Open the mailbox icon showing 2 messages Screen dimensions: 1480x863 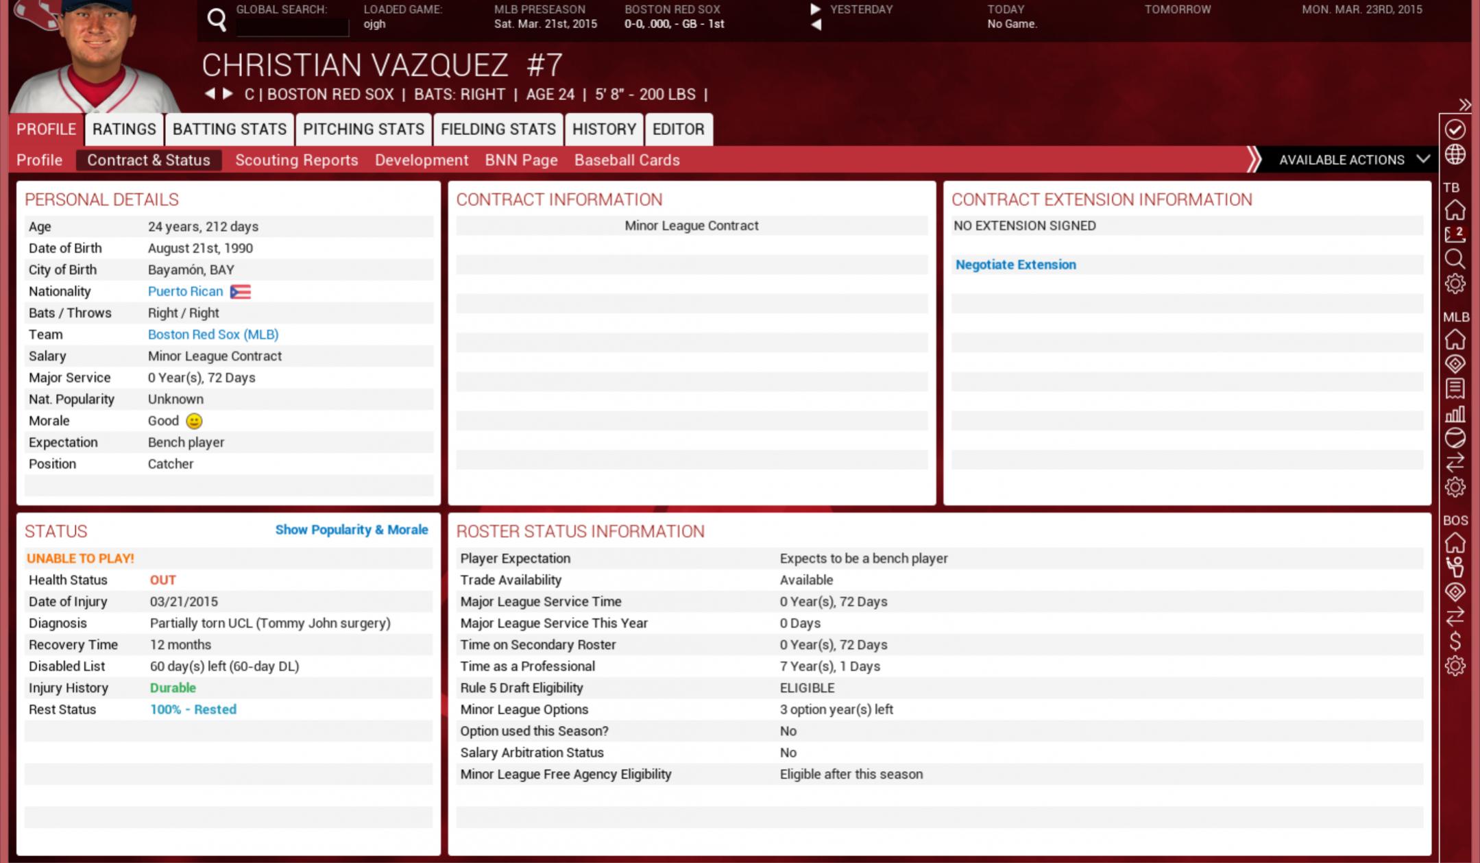[x=1455, y=234]
